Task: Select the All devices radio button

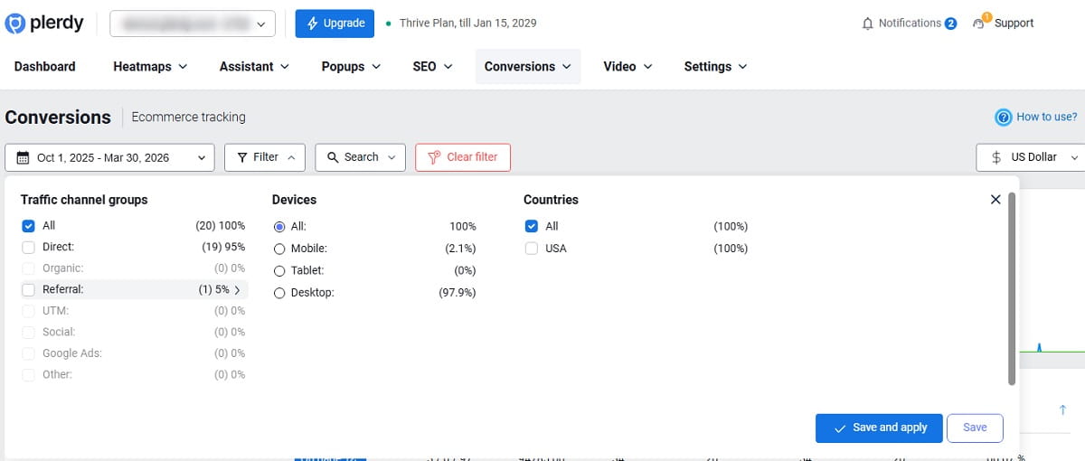Action: point(279,226)
